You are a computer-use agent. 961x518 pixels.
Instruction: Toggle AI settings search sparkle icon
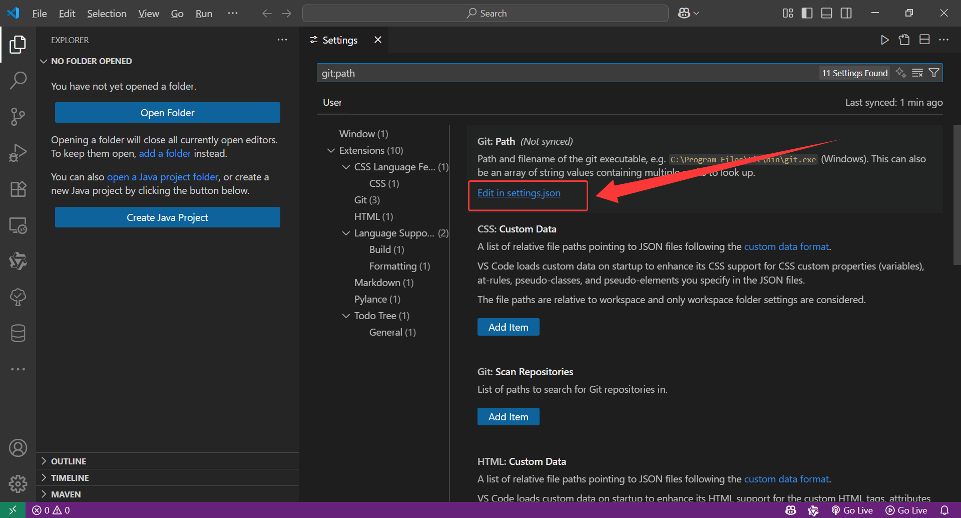coord(901,73)
